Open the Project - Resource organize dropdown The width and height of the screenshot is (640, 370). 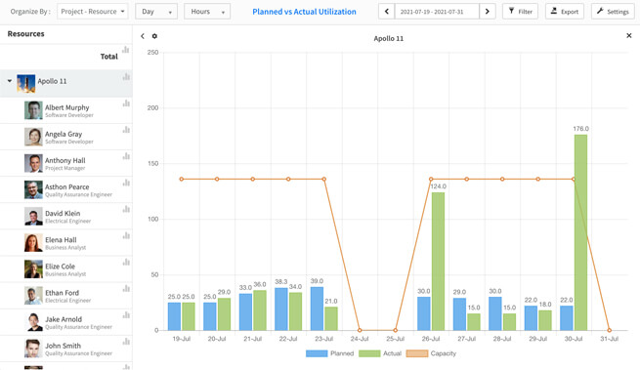coord(93,12)
